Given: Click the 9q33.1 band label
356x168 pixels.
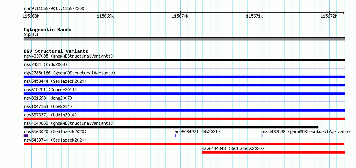Looking at the screenshot, I should [31, 34].
